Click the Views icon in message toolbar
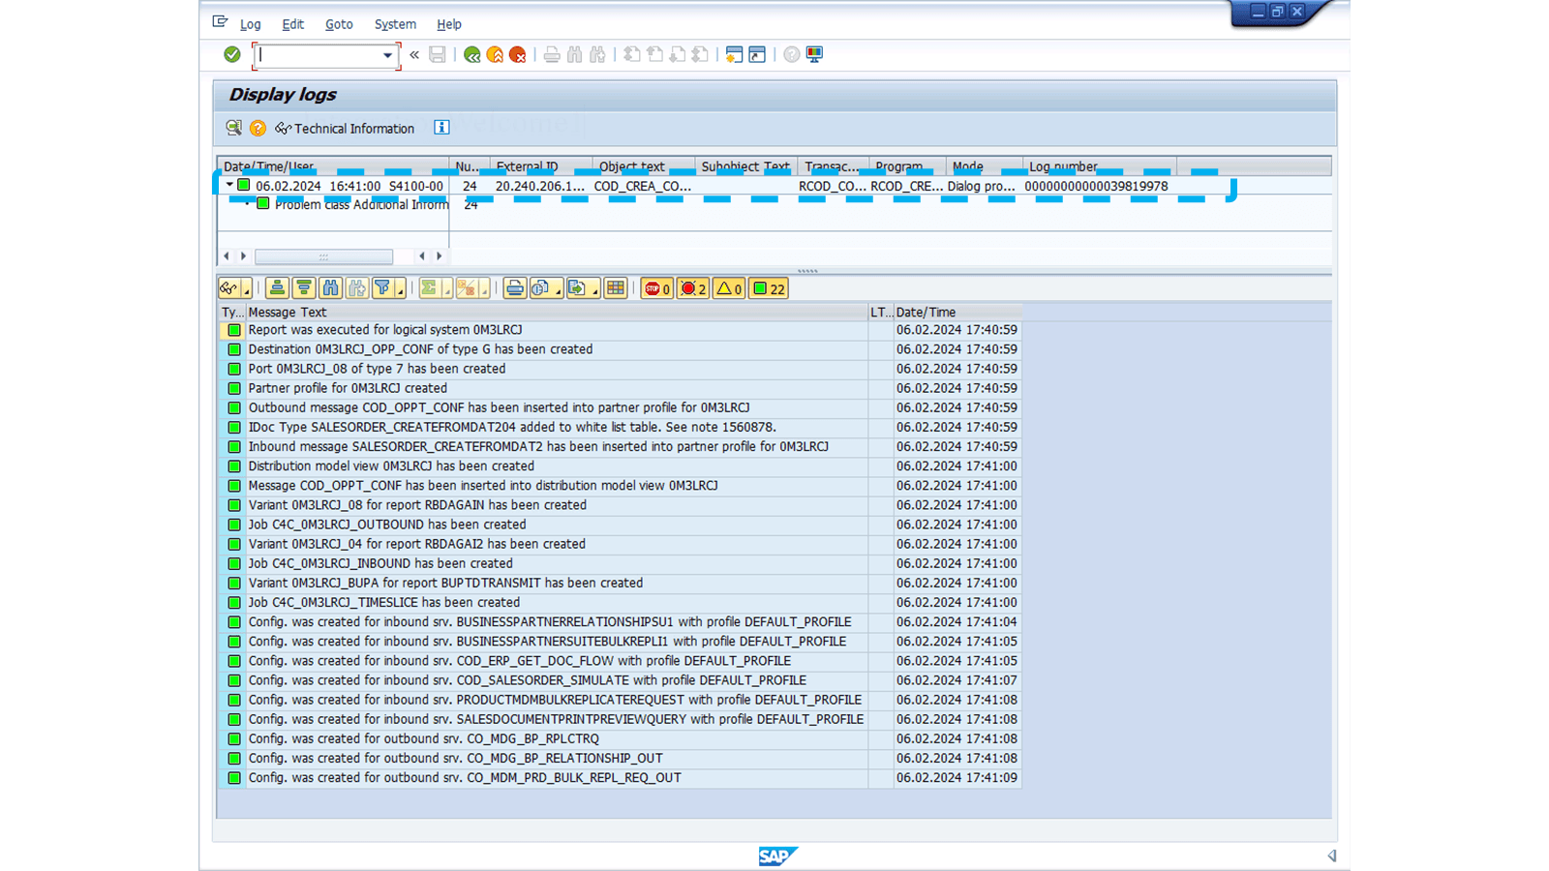The width and height of the screenshot is (1549, 871). click(541, 288)
